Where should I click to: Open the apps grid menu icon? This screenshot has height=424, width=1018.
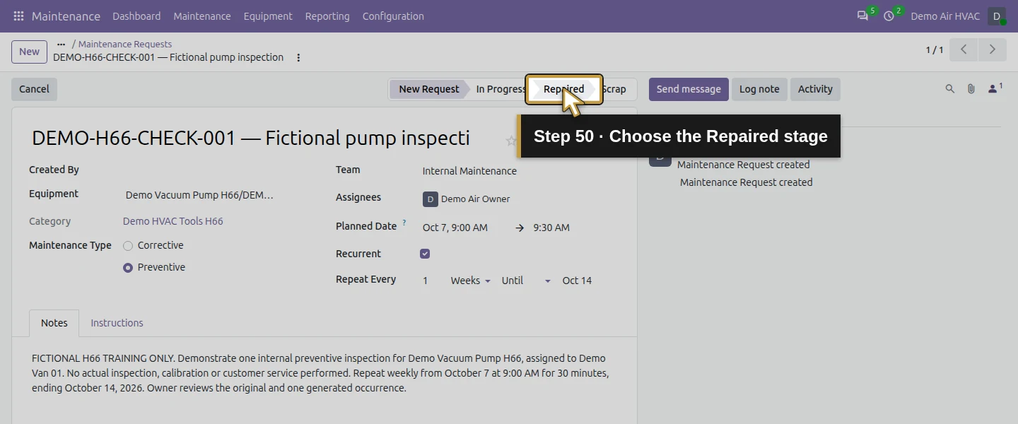pyautogui.click(x=18, y=16)
